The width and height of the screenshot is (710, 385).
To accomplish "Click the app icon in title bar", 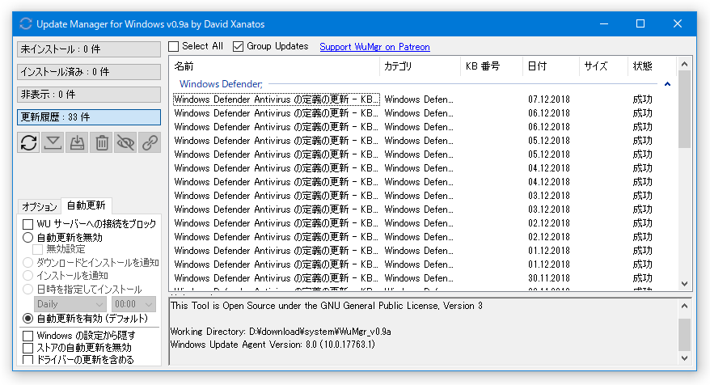I will coord(26,23).
